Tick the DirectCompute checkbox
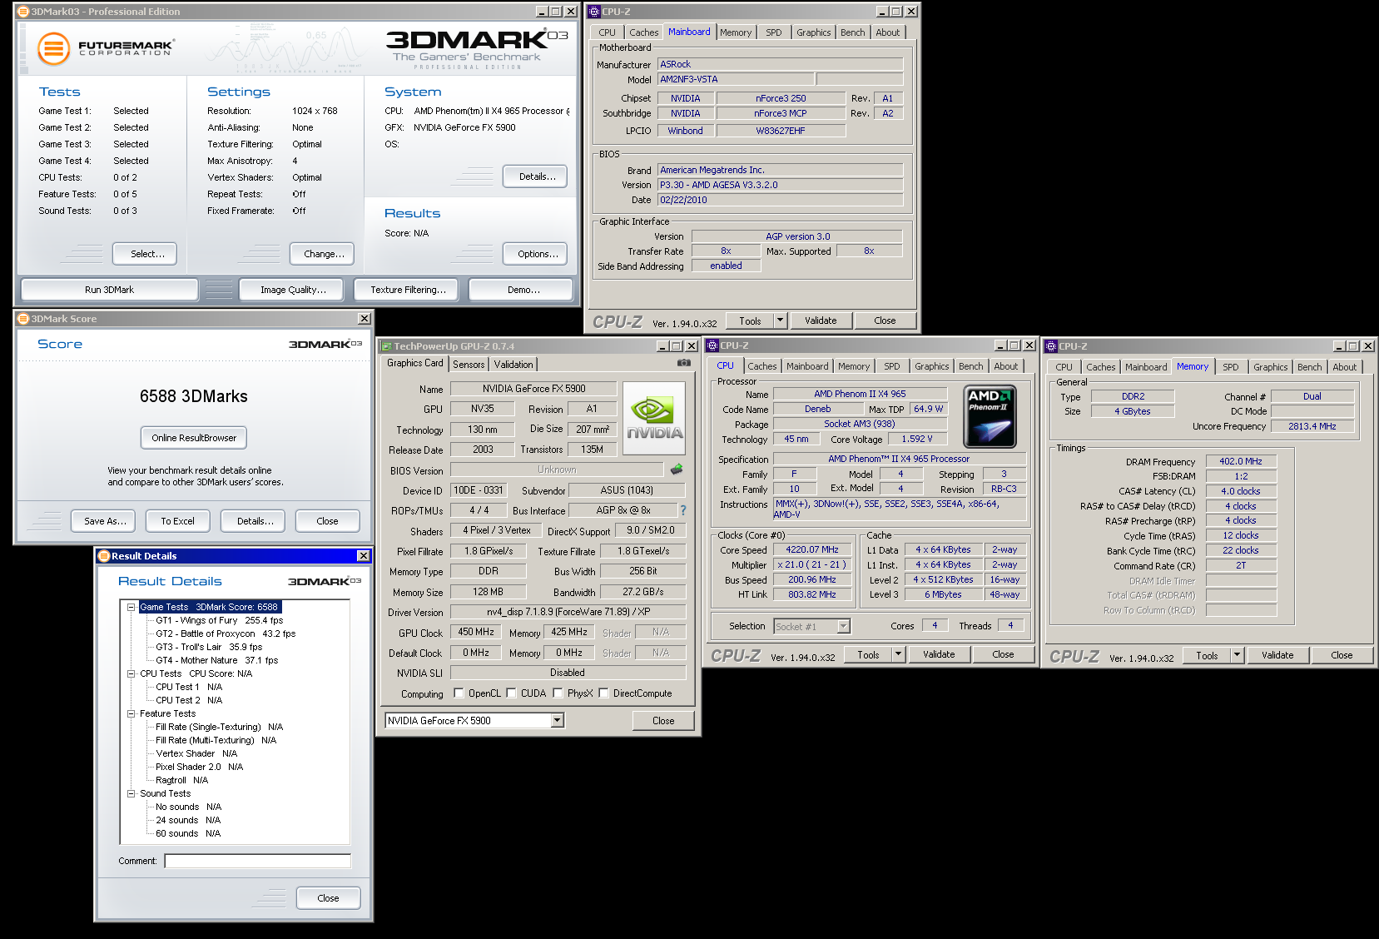 (x=604, y=693)
